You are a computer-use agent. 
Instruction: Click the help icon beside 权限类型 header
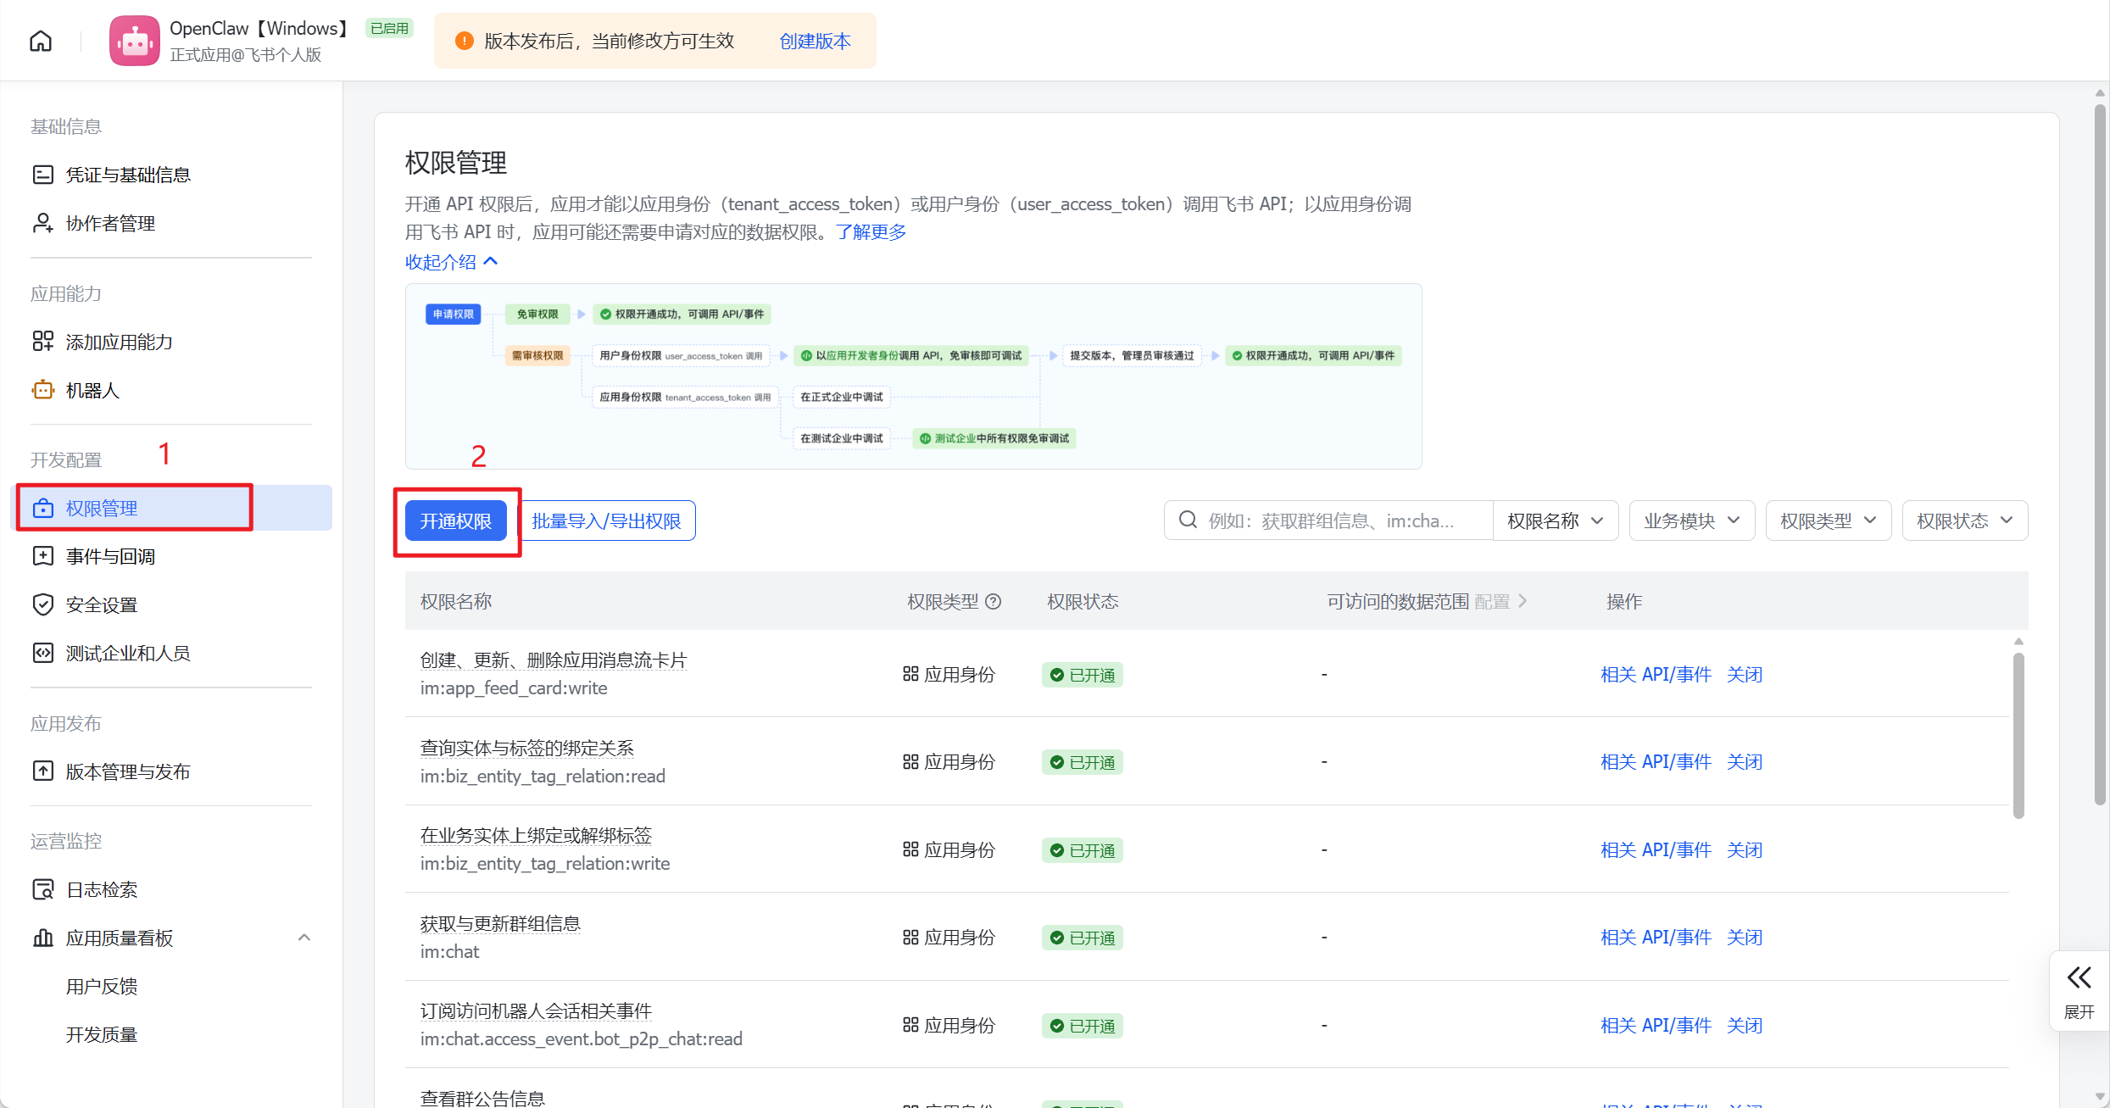[x=994, y=601]
